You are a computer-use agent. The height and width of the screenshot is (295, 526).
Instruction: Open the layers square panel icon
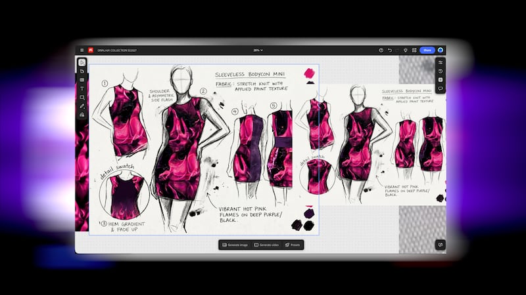pos(441,80)
